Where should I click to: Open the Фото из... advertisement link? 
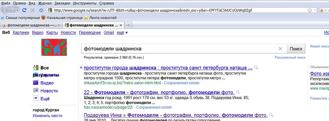(319, 73)
